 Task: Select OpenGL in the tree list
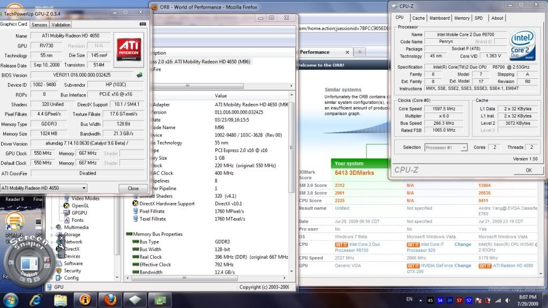80,206
